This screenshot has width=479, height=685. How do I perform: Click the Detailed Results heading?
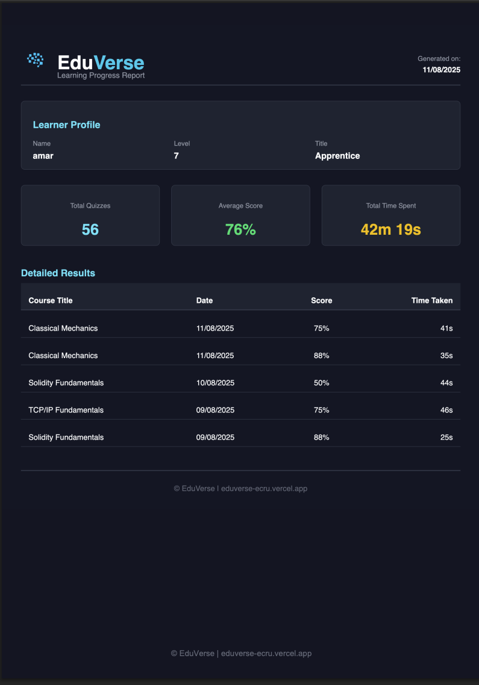click(x=58, y=273)
